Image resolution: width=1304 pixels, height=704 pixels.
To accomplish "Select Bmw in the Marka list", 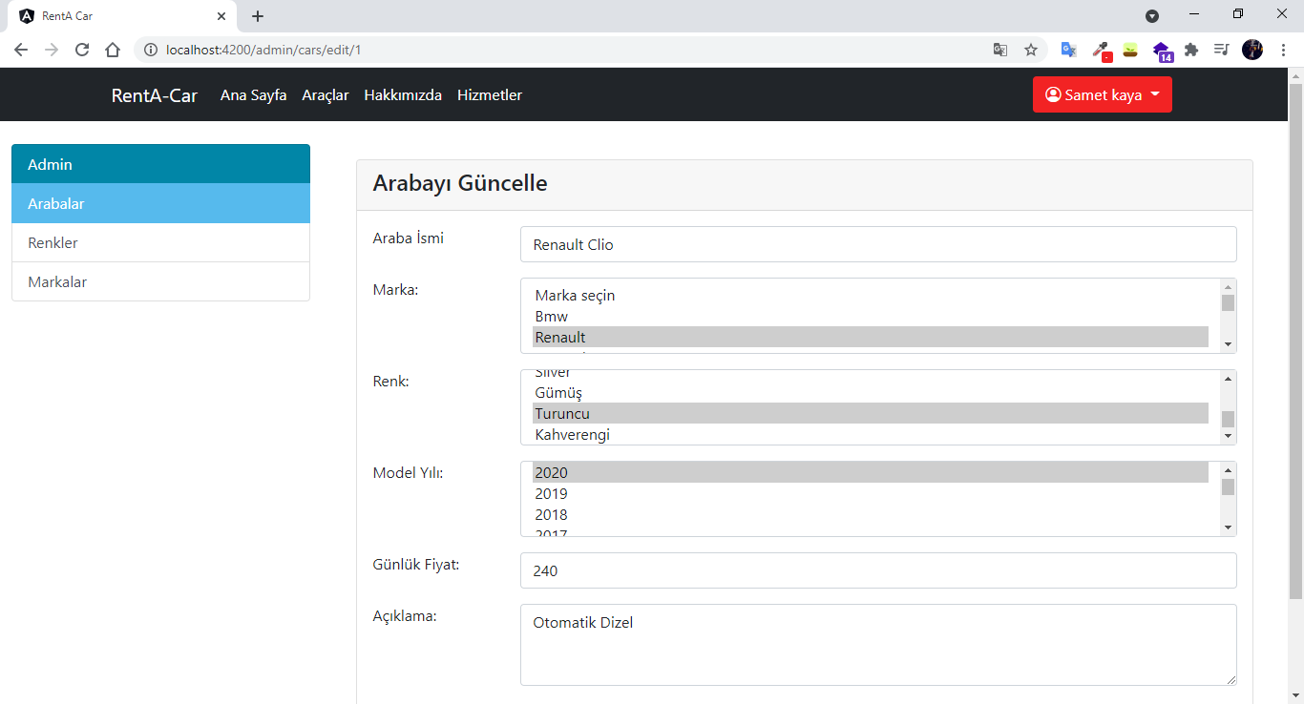I will [x=552, y=317].
